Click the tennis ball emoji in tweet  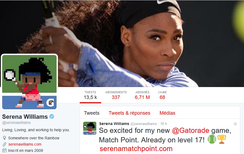[x=212, y=139]
